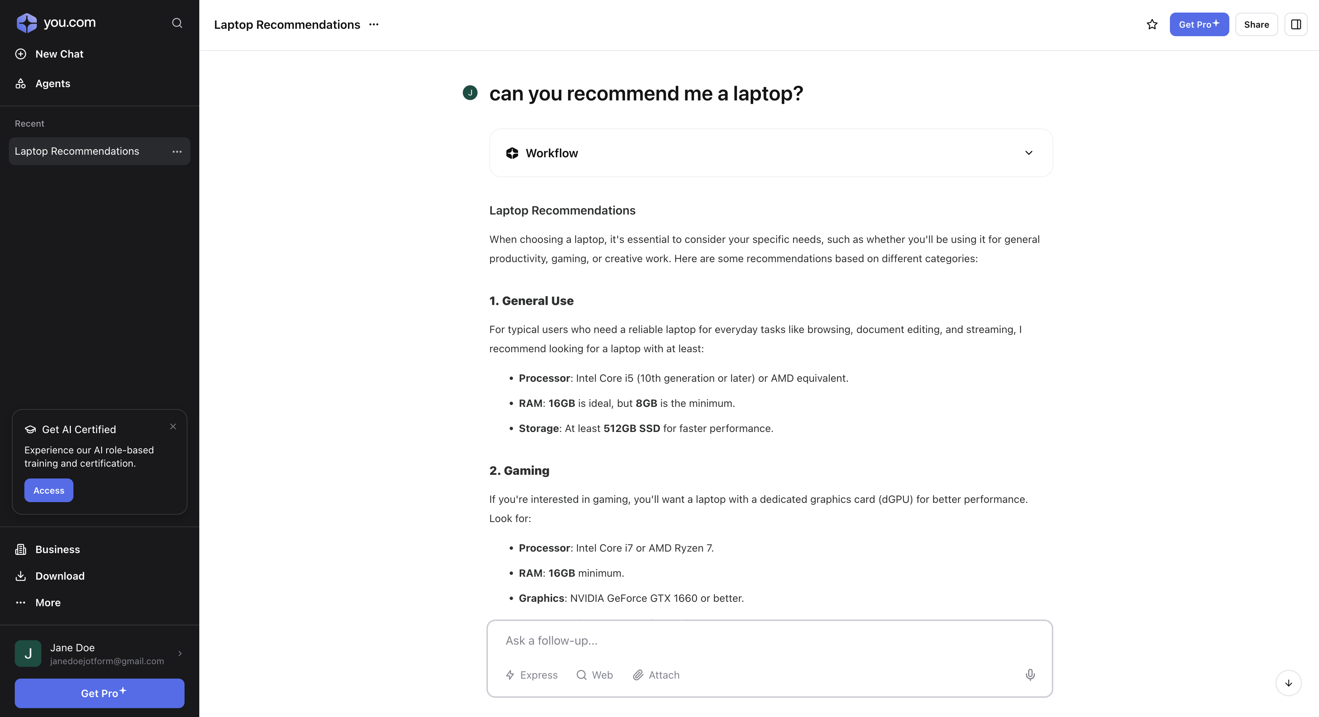Start a New Chat
The image size is (1319, 717).
coord(59,54)
